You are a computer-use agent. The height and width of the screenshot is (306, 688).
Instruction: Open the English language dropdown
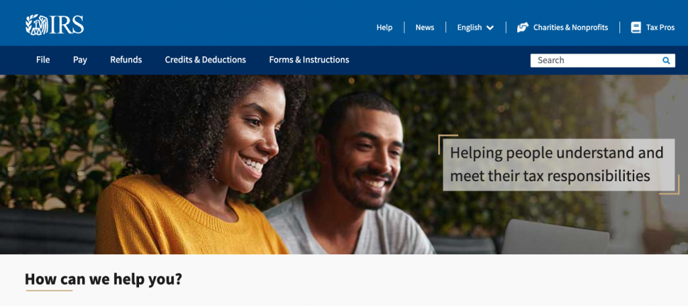pos(475,28)
